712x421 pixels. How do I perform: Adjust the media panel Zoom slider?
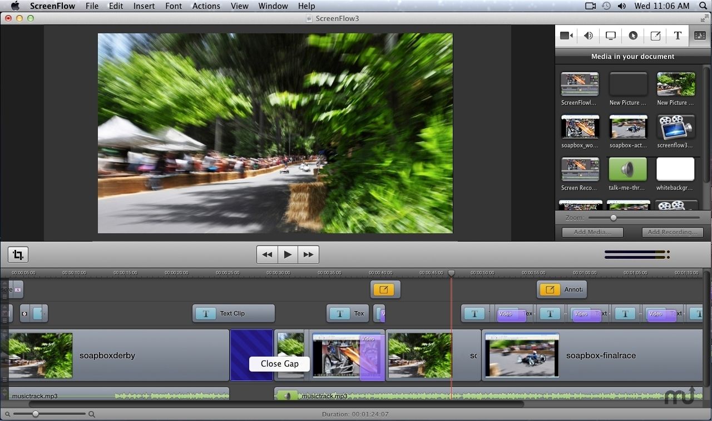(613, 218)
